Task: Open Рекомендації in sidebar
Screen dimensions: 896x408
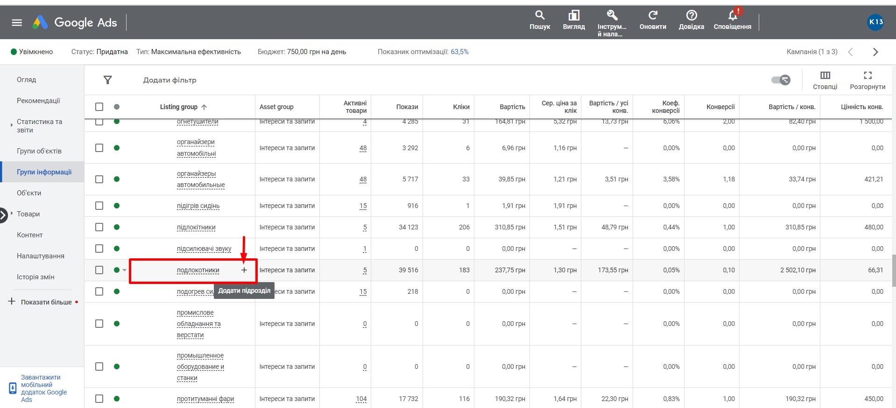Action: tap(38, 101)
